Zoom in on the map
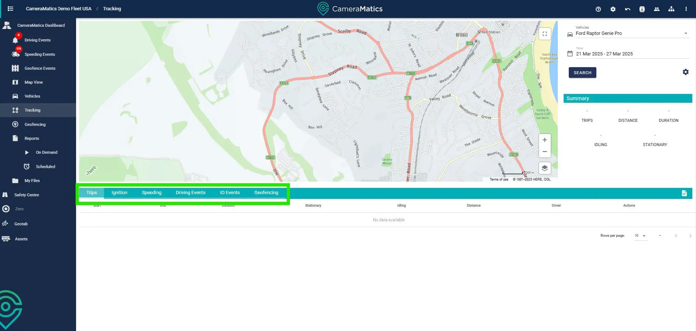Screen dimensions: 696x331 pos(545,140)
